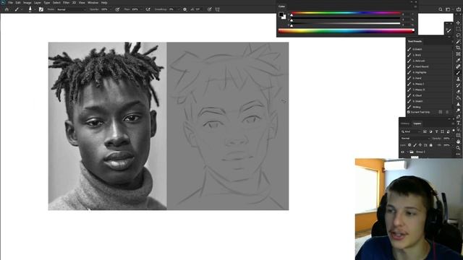Screen dimensions: 463x260
Task: Toggle Current Tool Only checkbox
Action: 409,112
